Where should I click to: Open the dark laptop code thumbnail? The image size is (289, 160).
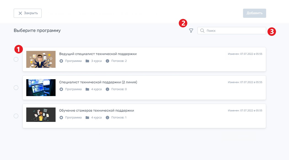click(x=41, y=88)
